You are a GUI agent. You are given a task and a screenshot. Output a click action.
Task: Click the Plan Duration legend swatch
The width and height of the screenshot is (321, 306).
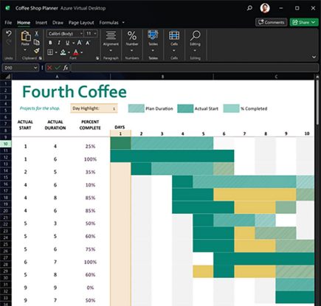click(x=136, y=108)
